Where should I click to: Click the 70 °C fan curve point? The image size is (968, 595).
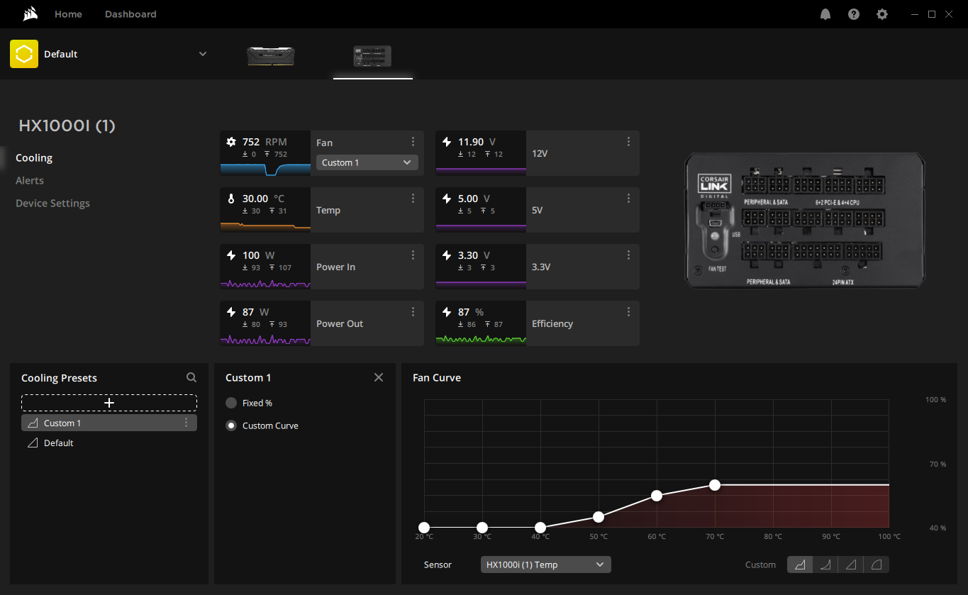[715, 485]
